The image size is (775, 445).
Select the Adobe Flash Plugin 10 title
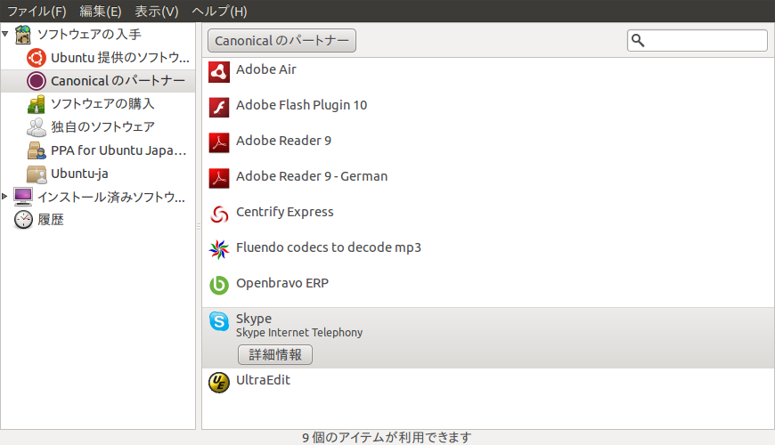tap(301, 105)
